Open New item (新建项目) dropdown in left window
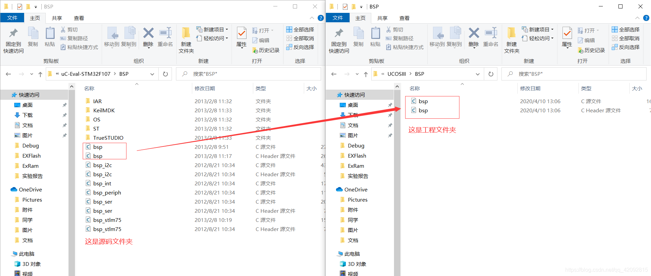Image resolution: width=651 pixels, height=276 pixels. [212, 30]
